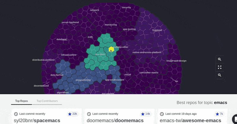Click the 7k star count

pyautogui.click(x=221, y=114)
